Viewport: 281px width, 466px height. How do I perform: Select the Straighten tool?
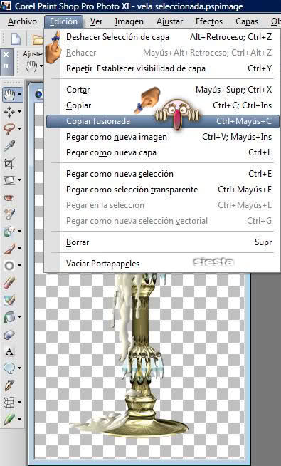click(9, 180)
